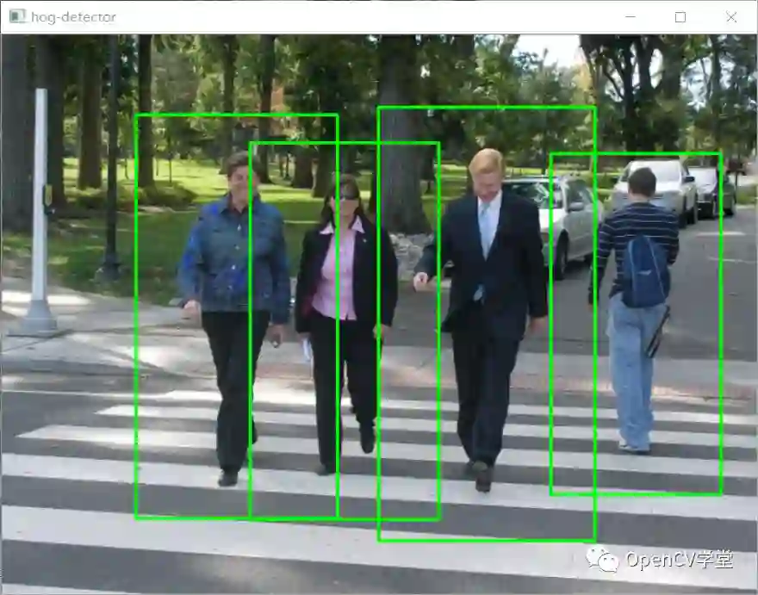758x595 pixels.
Task: Close the hog-detector window
Action: [x=731, y=17]
